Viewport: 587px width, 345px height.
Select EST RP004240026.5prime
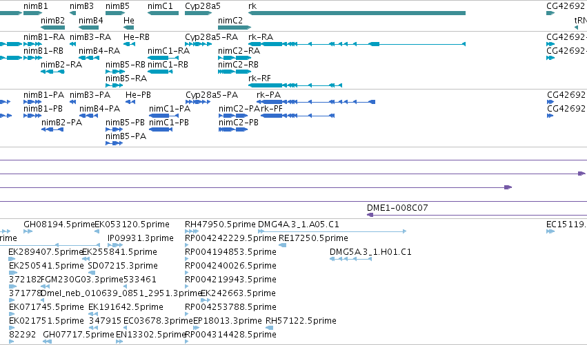(x=187, y=273)
